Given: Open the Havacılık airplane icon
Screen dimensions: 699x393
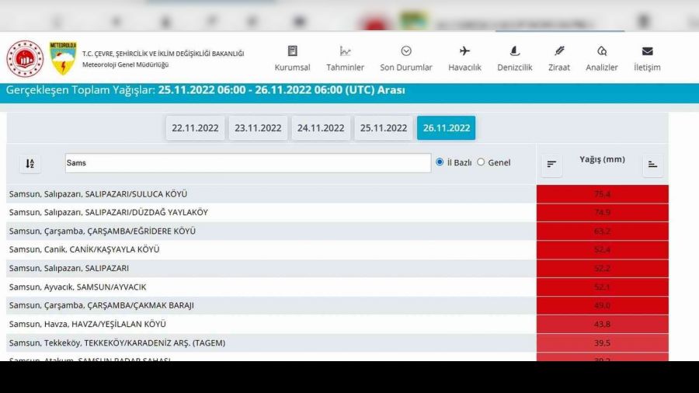Looking at the screenshot, I should pyautogui.click(x=464, y=51).
